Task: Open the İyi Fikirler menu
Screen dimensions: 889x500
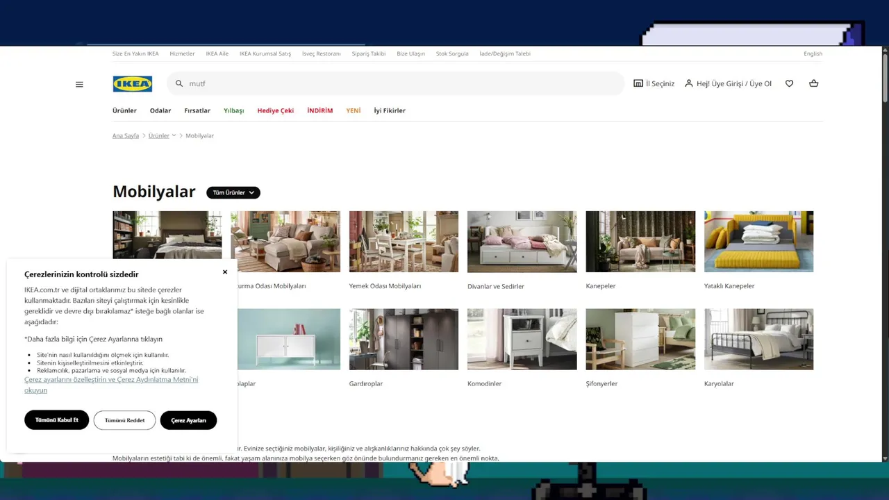Action: 390,110
